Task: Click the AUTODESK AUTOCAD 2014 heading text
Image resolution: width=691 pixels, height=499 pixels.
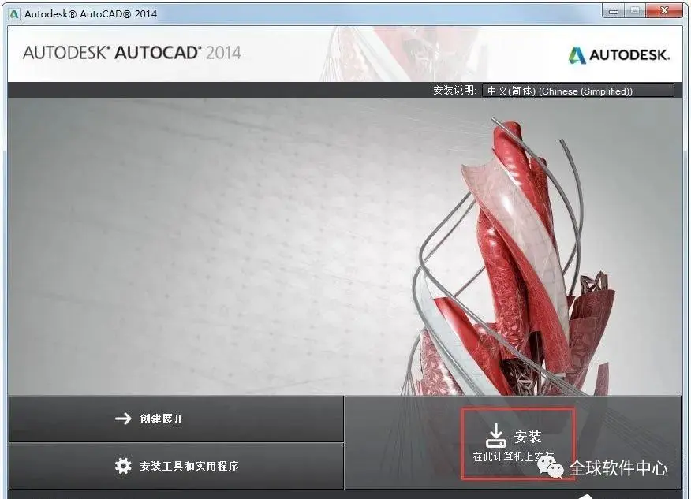Action: click(x=132, y=53)
